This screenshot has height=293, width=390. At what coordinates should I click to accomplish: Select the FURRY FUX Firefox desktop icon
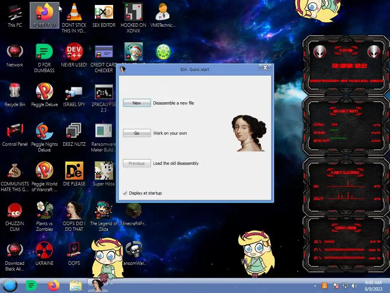[45, 15]
